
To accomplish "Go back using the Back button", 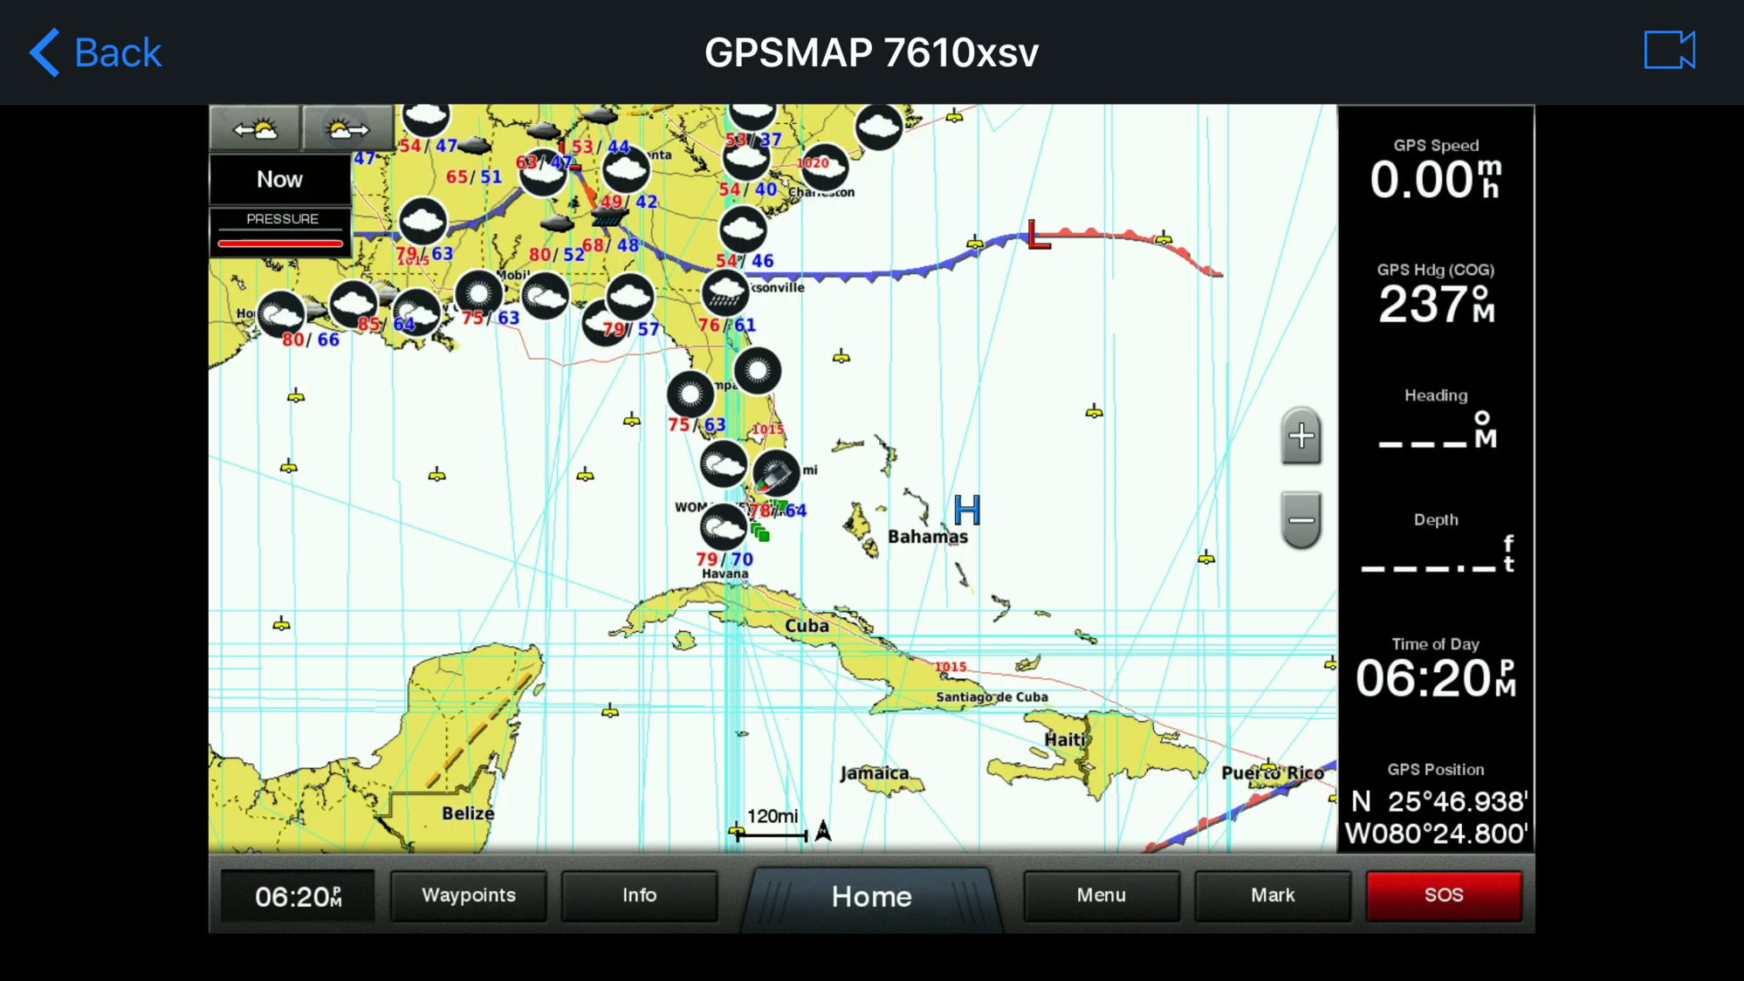I will click(96, 52).
